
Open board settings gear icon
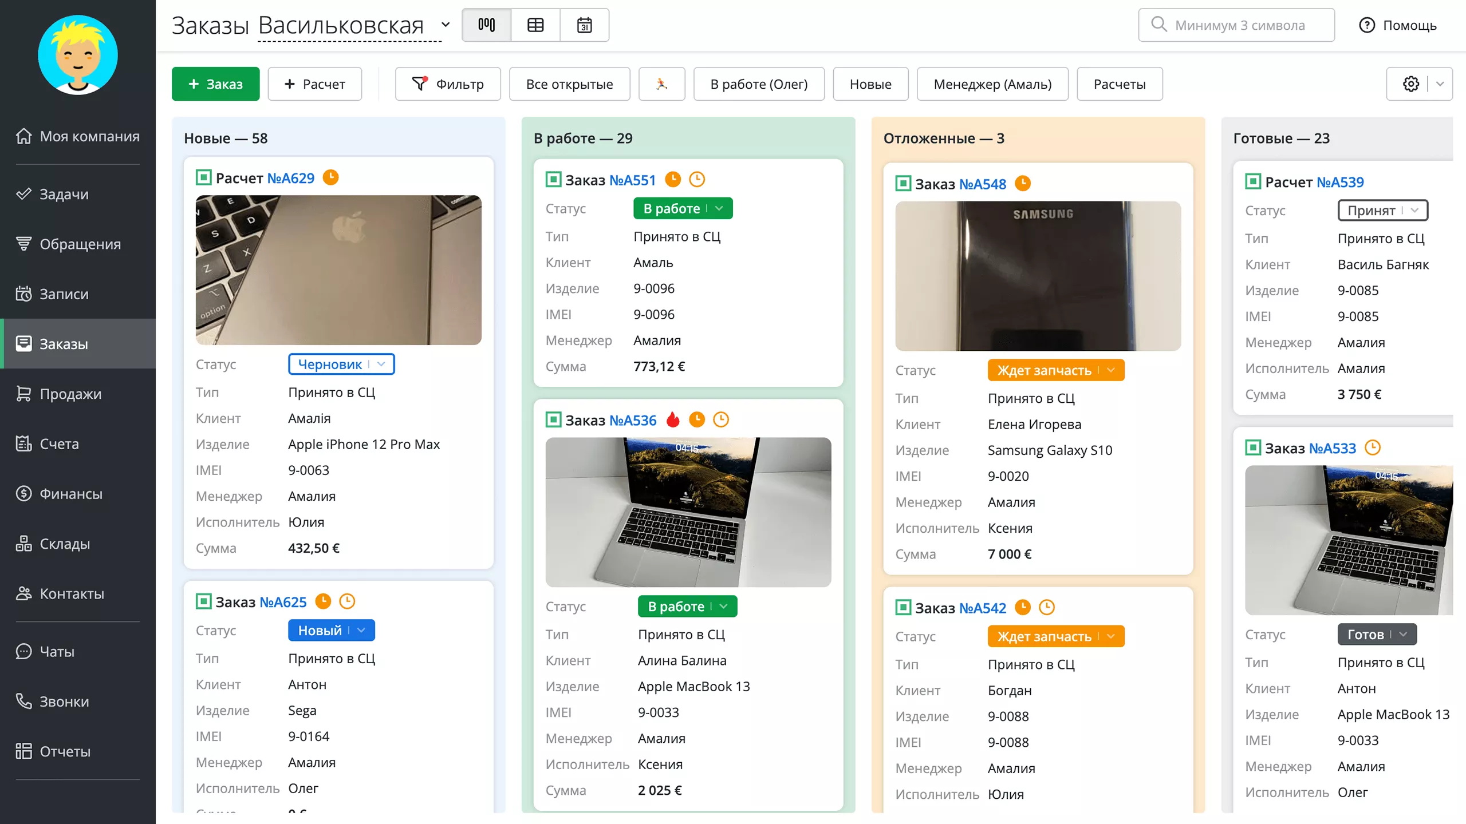click(1410, 84)
